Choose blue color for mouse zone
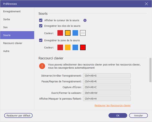This screenshot has width=152, height=122. tap(75, 47)
